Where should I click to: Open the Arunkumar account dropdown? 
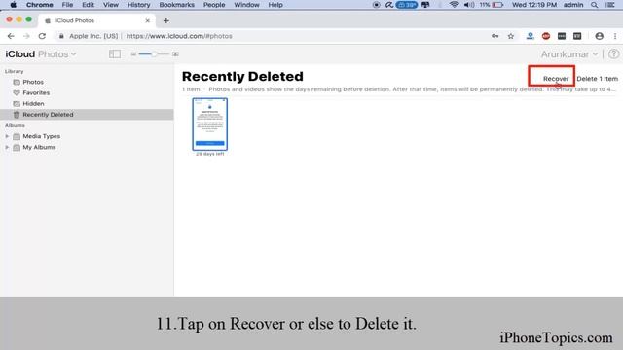568,54
